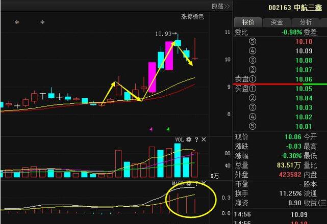Select buy level 5 price 10.01
The width and height of the screenshot is (327, 224).
tap(304, 126)
